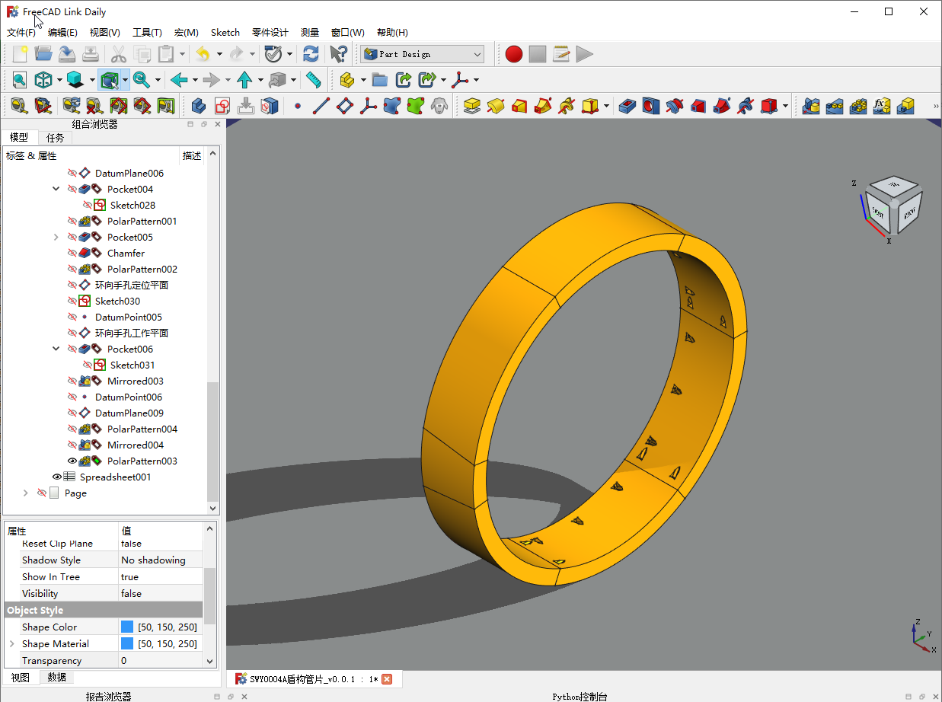942x702 pixels.
Task: Switch to the 任务 tab
Action: click(x=55, y=138)
